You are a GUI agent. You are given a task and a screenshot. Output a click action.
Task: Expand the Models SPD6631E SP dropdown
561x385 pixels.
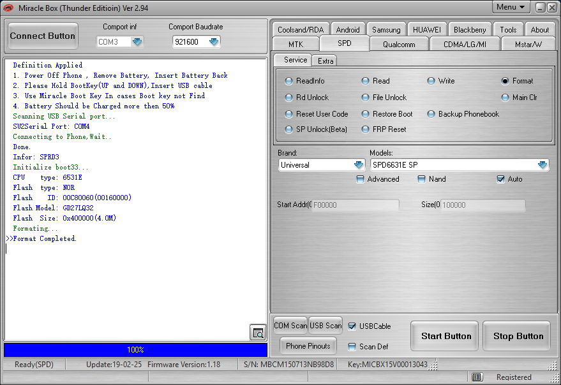pos(542,165)
